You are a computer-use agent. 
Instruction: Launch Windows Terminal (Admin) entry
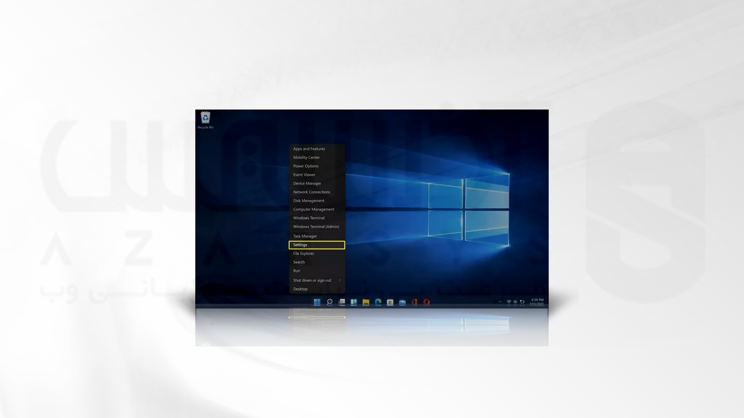click(317, 226)
